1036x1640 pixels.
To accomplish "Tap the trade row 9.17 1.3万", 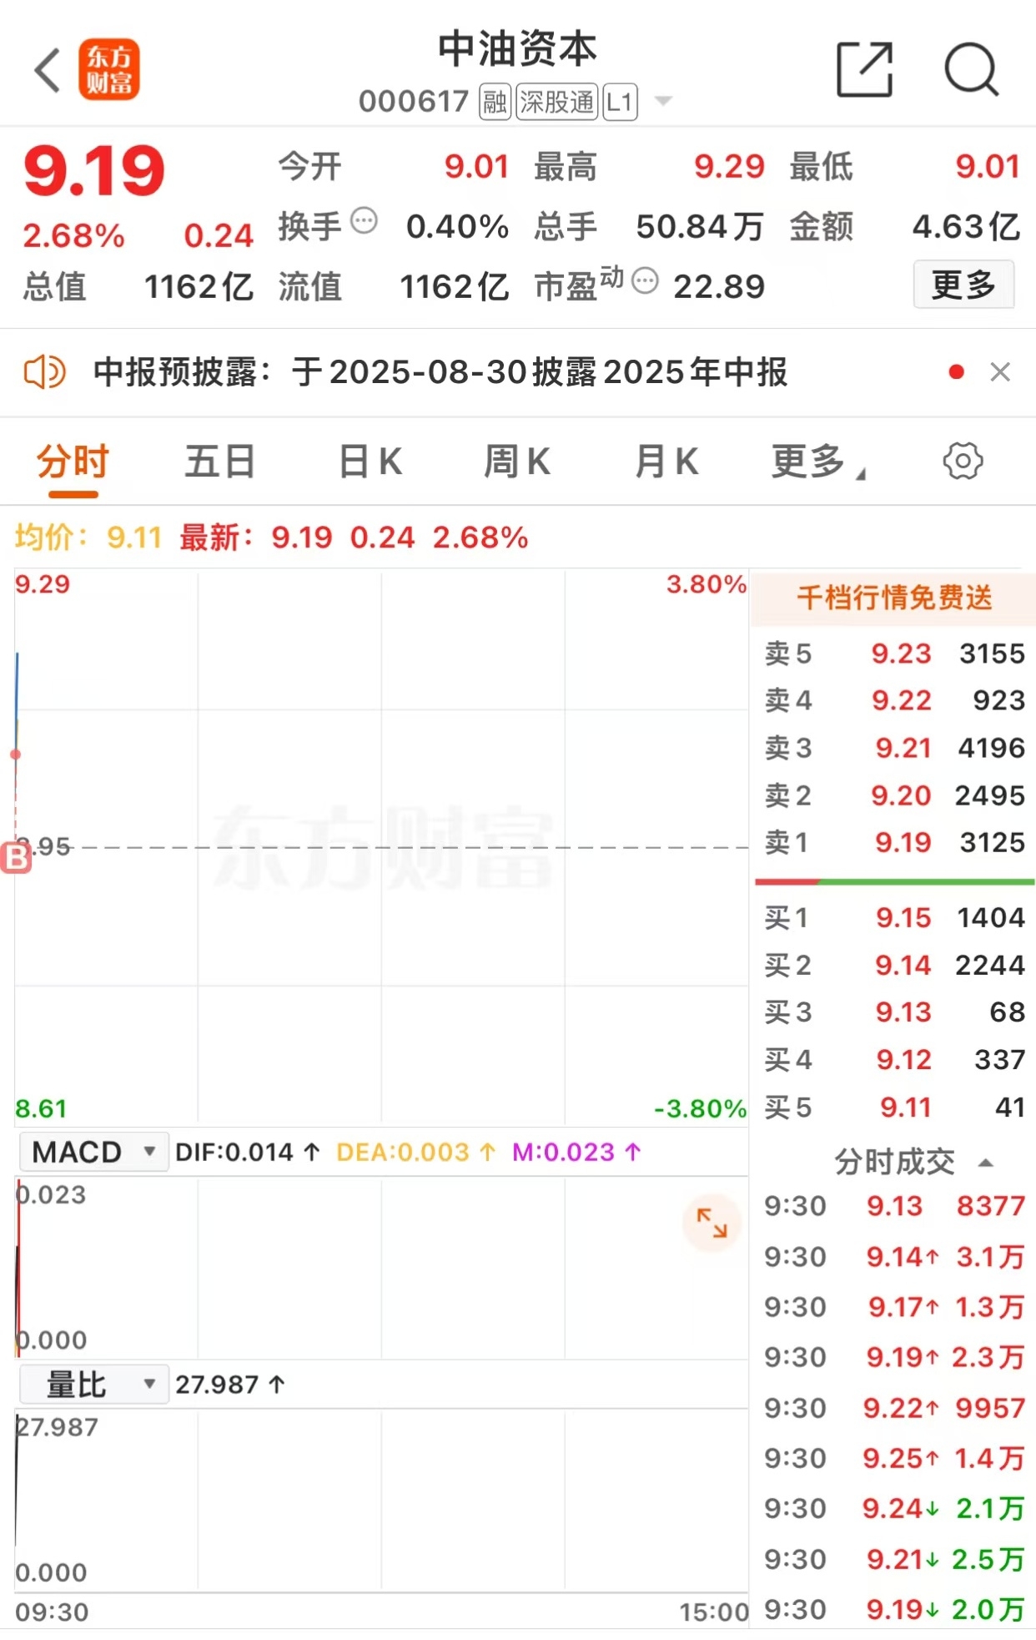I will (x=894, y=1307).
